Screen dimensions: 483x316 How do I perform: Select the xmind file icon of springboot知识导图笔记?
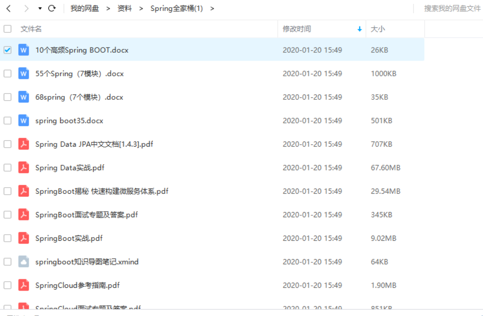[x=23, y=261]
